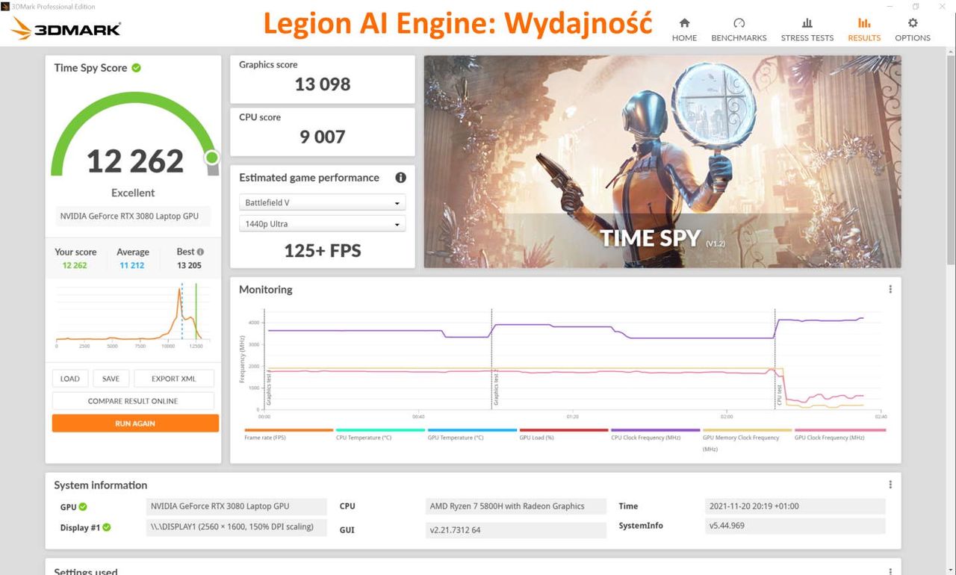Screen dimensions: 956x575
Task: Click the SystemInfo version v5.44.969
Action: coord(795,526)
